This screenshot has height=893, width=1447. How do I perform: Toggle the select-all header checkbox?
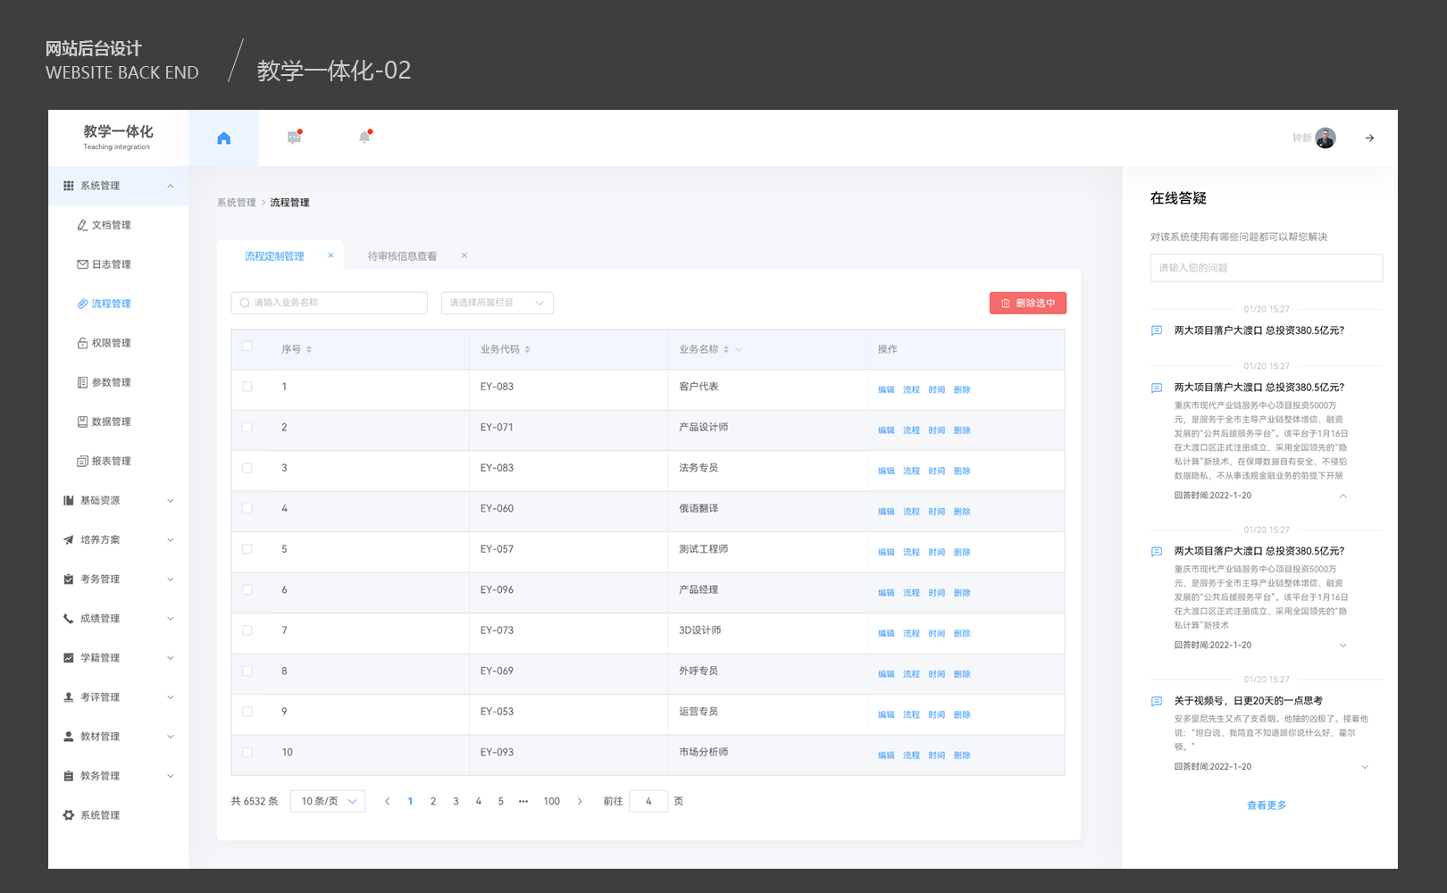247,346
